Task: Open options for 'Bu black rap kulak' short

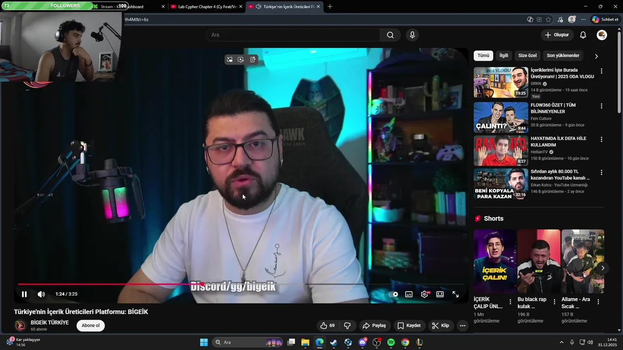Action: coord(554,302)
